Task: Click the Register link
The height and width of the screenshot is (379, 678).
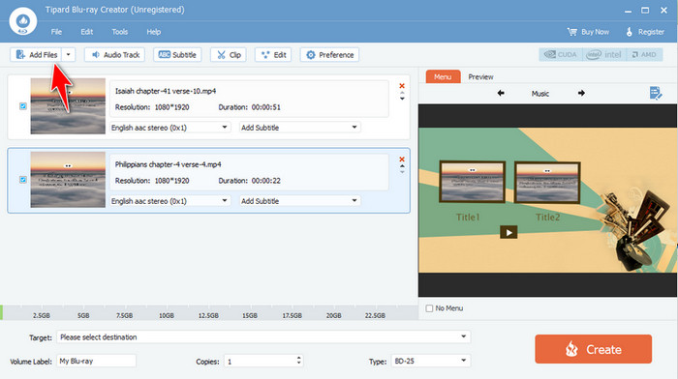Action: [645, 32]
